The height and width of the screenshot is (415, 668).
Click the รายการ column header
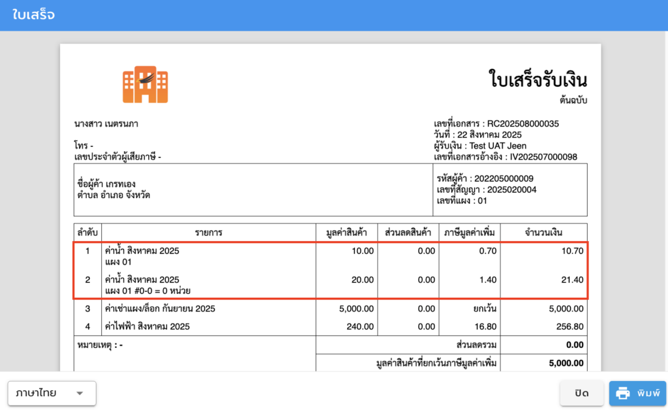208,233
